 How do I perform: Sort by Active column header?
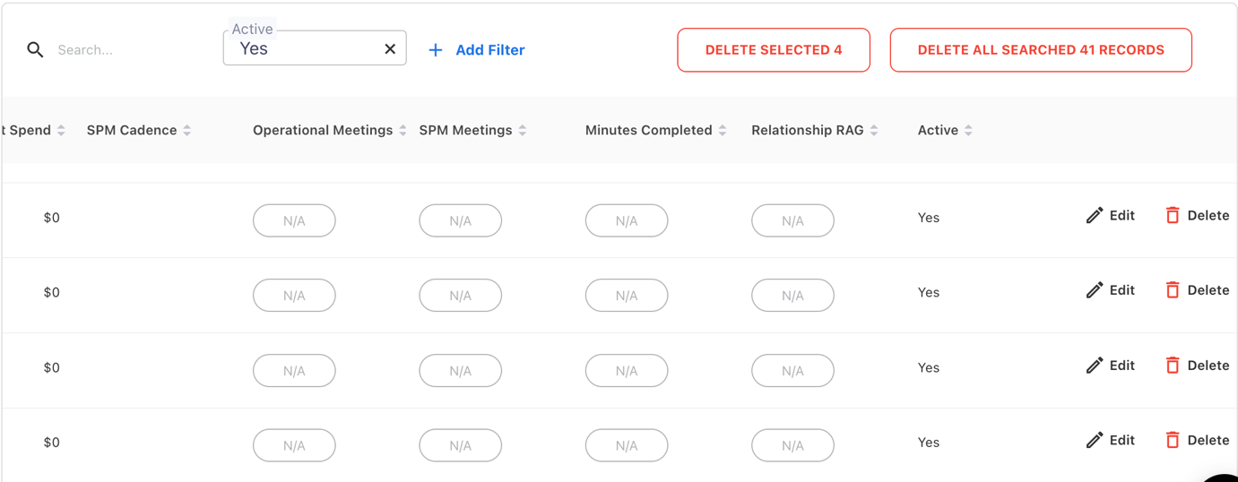(968, 131)
